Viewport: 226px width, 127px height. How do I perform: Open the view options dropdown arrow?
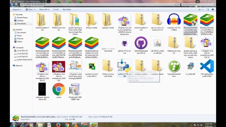(x=203, y=10)
